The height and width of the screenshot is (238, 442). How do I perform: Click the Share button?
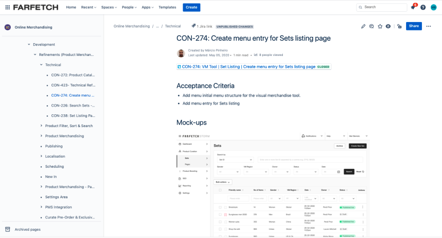(414, 26)
